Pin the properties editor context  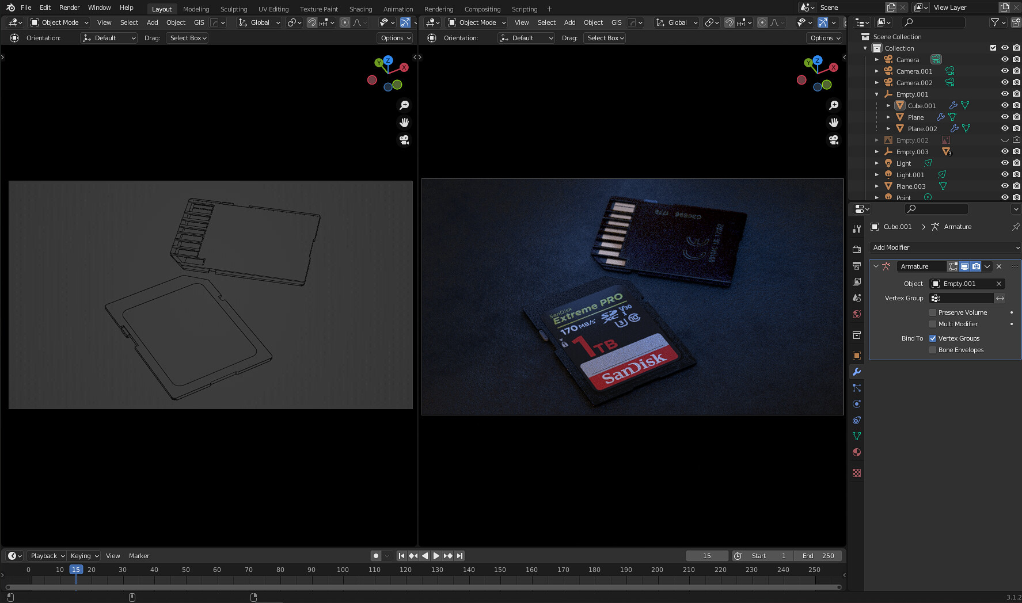click(x=1016, y=227)
